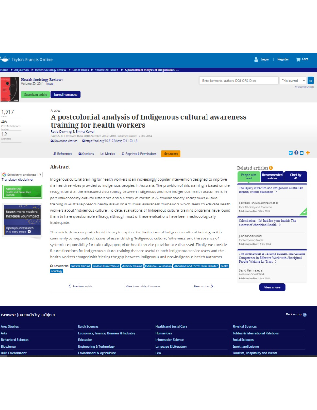Switch to Recommended articles tab
Screen dimensions: 317x410
272,177
